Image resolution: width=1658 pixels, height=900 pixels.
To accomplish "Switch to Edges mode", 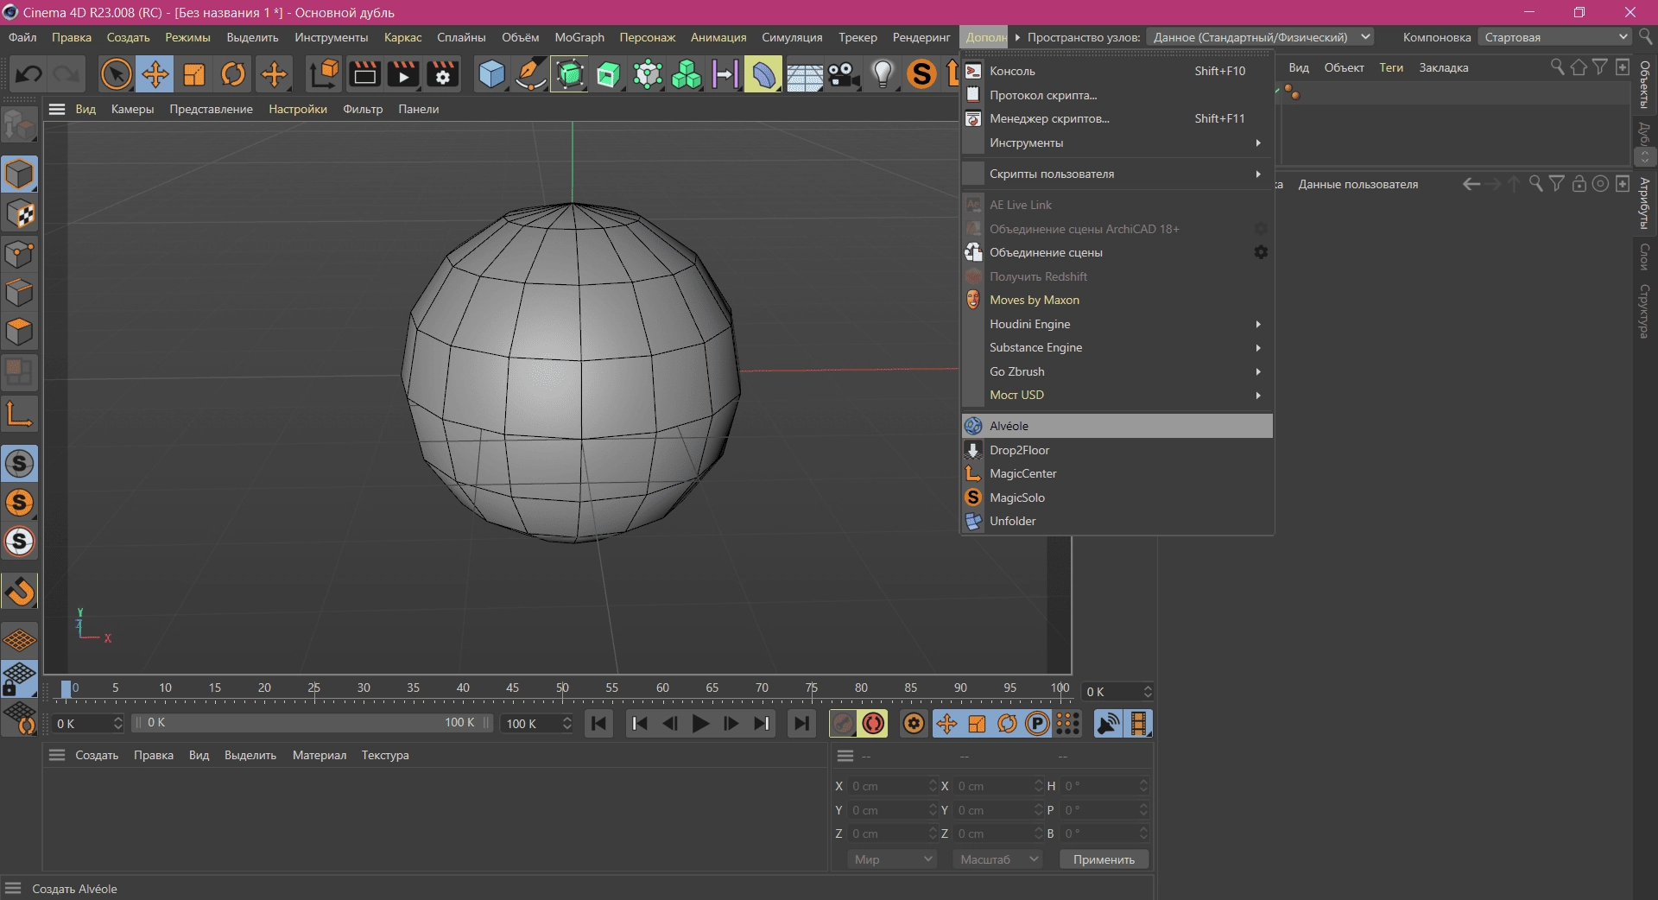I will point(19,294).
